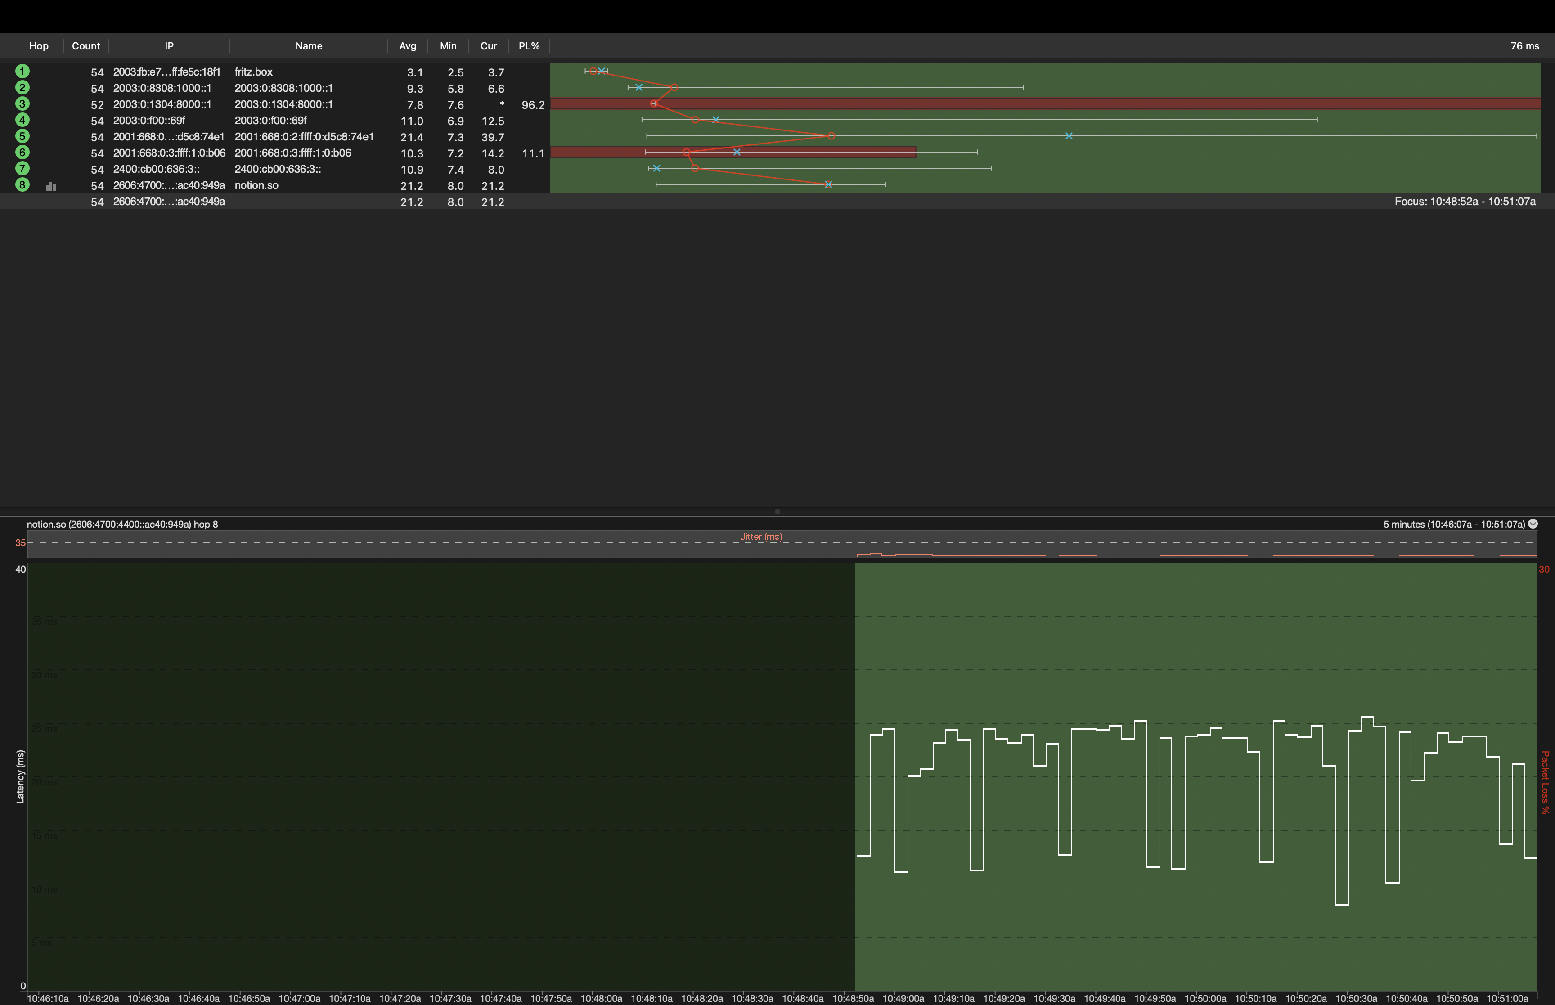The height and width of the screenshot is (1005, 1555).
Task: Click the 35 jitter scale value
Action: (21, 543)
